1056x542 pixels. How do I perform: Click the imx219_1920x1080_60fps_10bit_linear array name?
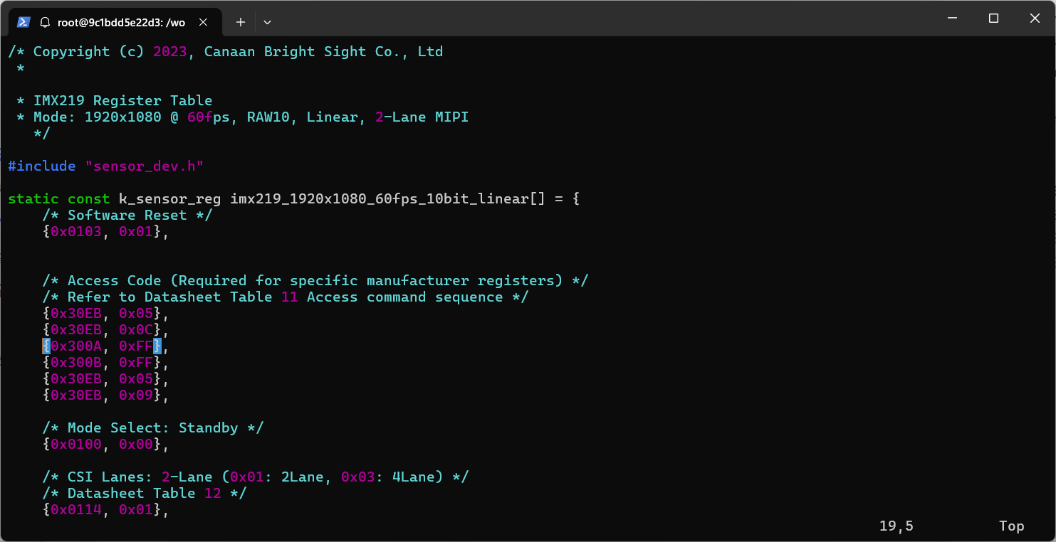pyautogui.click(x=379, y=198)
